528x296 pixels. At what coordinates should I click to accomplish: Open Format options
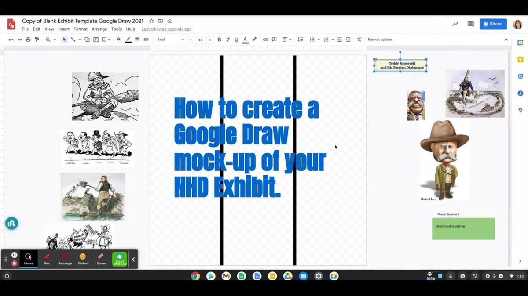380,39
